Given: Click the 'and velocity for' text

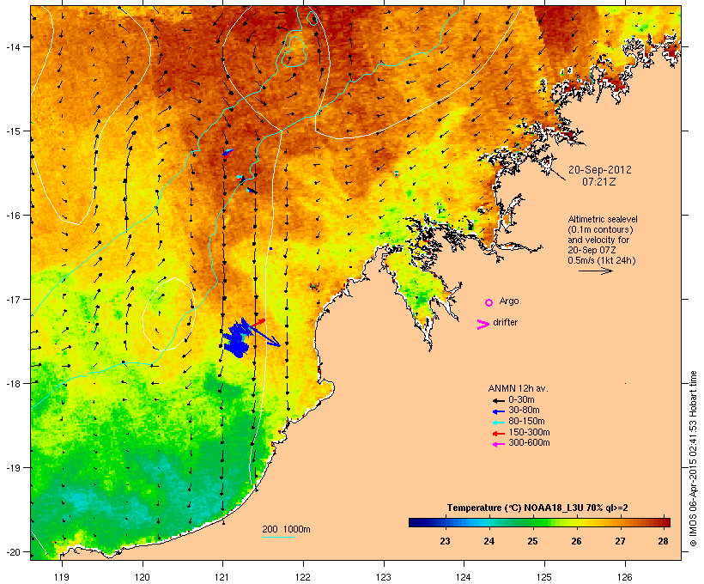Looking at the screenshot, I should (598, 240).
